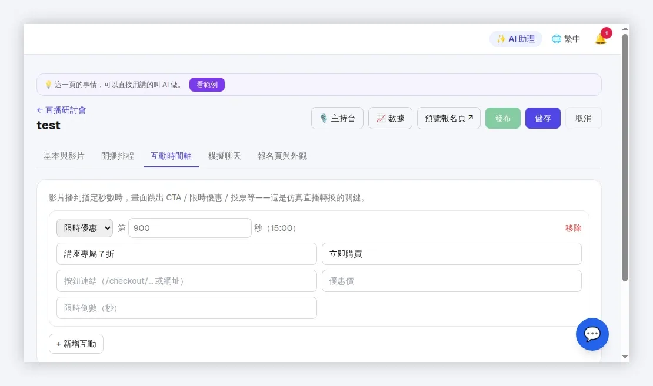Open the notification bell
This screenshot has height=386, width=653.
601,39
